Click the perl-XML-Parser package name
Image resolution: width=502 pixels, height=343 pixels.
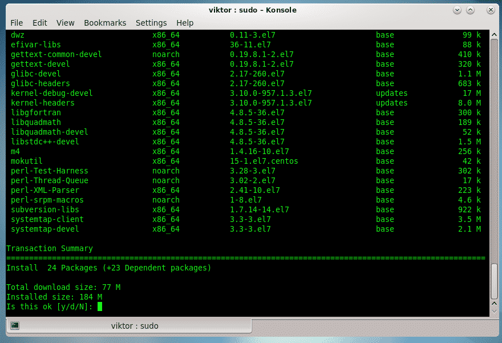click(45, 190)
